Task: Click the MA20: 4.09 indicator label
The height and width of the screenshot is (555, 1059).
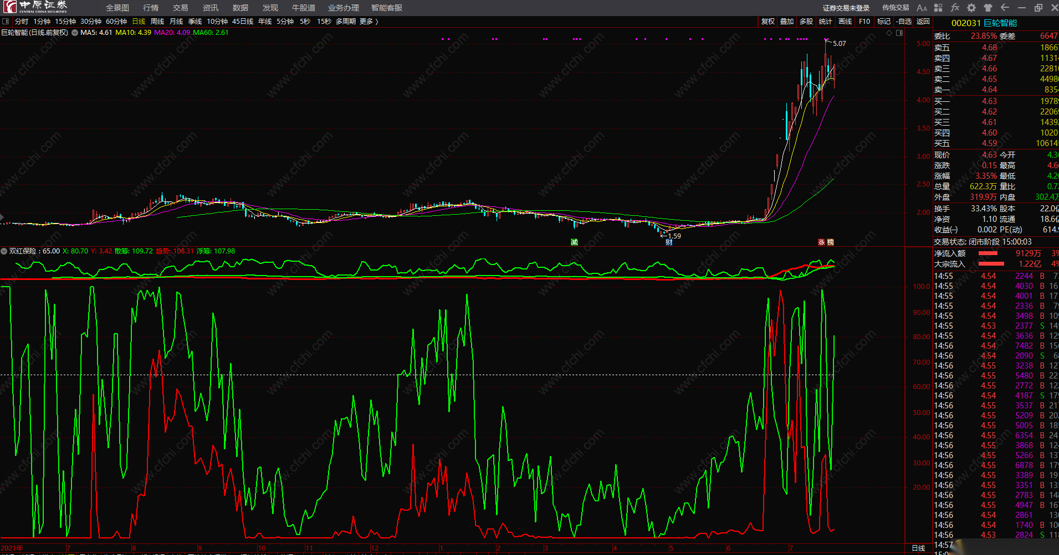Action: [172, 33]
